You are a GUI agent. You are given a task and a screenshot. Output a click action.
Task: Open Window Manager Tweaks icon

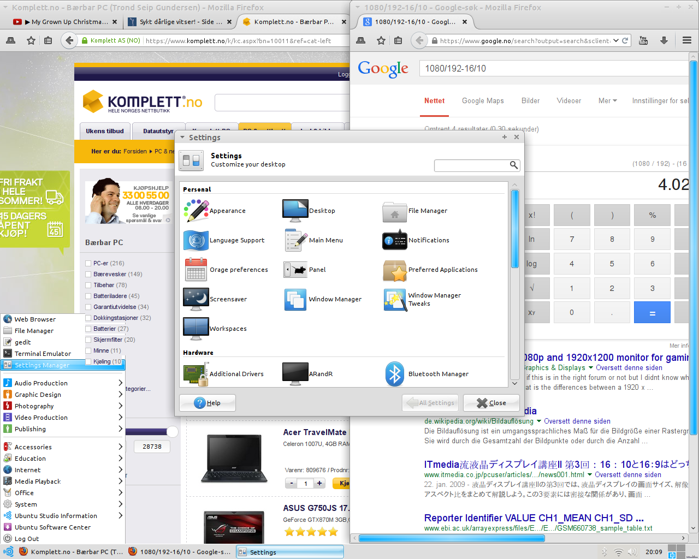point(395,300)
